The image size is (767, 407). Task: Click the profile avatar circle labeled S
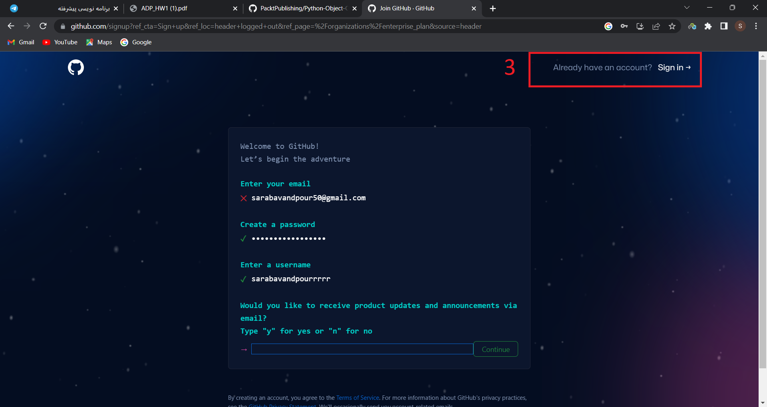(740, 26)
